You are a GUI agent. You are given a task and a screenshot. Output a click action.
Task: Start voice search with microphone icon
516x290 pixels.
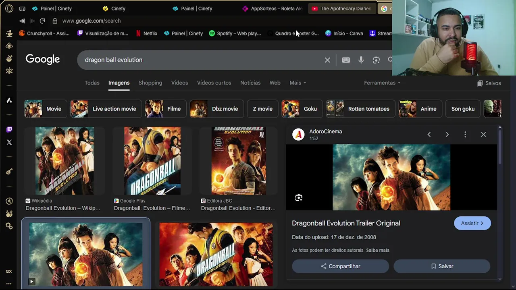[361, 60]
